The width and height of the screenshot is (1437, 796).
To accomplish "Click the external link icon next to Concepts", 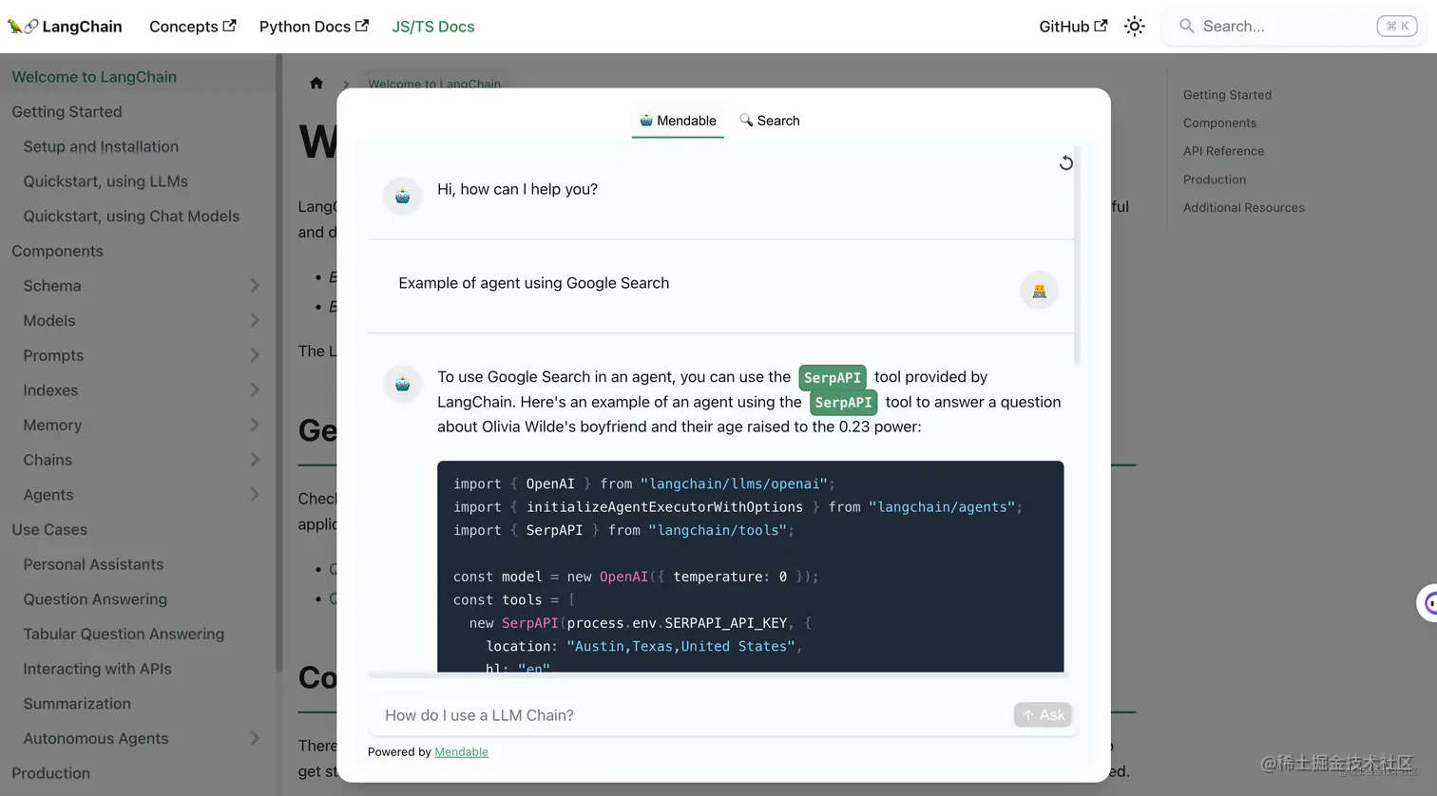I will click(229, 26).
